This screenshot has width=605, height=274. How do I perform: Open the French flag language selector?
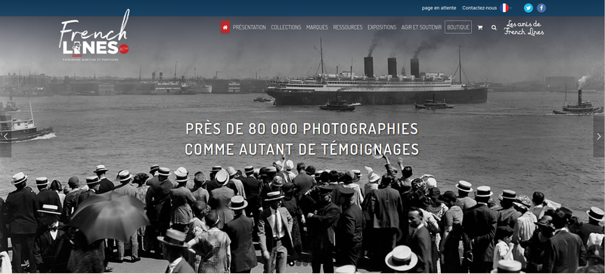(x=504, y=8)
